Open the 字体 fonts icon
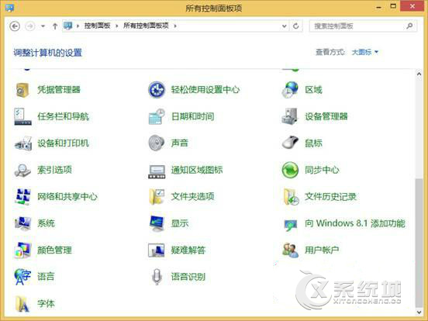 click(22, 303)
